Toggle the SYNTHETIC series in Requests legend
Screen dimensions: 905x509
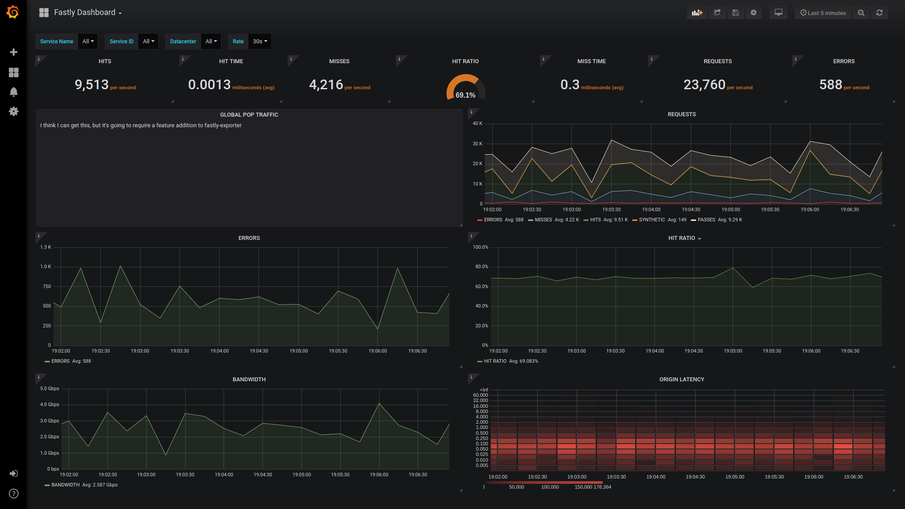[x=651, y=220]
